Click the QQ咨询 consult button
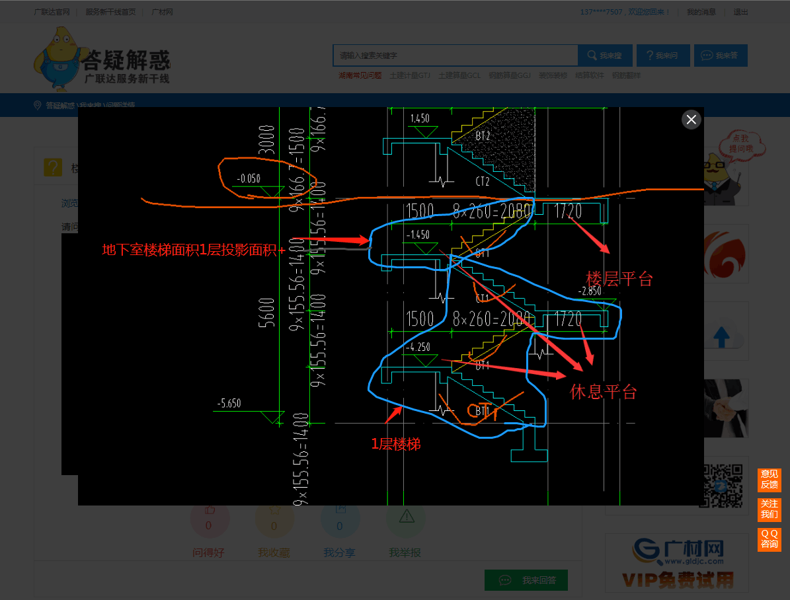The image size is (790, 600). pos(770,540)
